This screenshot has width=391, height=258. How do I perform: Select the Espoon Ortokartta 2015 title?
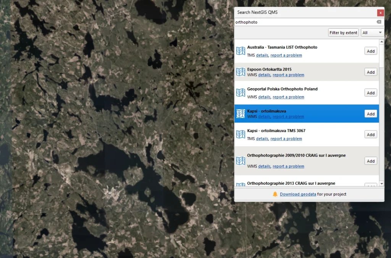click(x=269, y=69)
